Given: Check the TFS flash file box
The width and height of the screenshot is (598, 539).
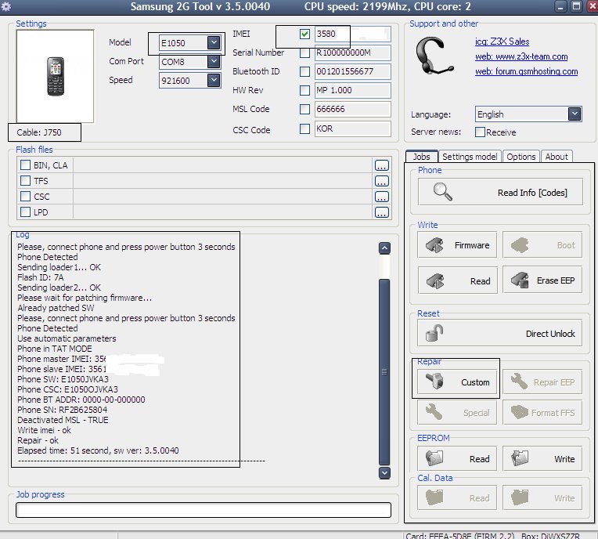Looking at the screenshot, I should coord(25,180).
